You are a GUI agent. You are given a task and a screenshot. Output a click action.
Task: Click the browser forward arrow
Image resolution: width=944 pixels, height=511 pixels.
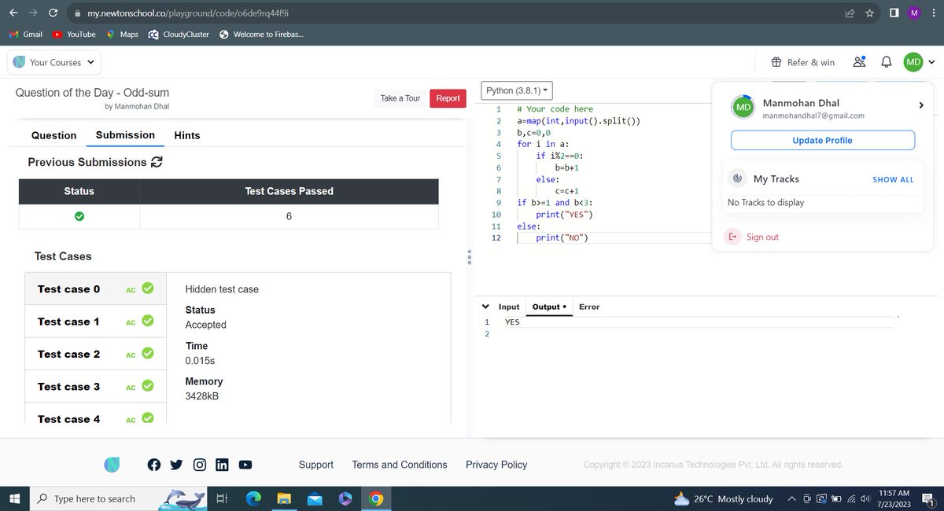(x=33, y=13)
